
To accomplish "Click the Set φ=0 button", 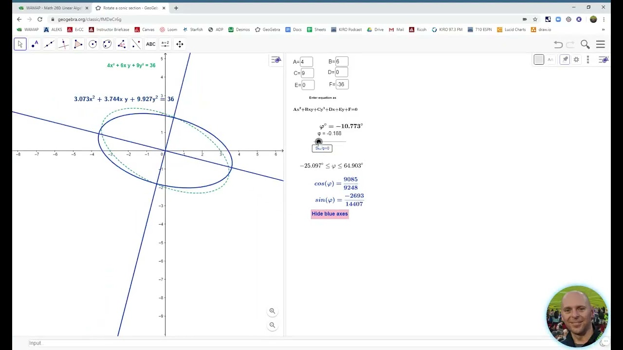I will (322, 148).
